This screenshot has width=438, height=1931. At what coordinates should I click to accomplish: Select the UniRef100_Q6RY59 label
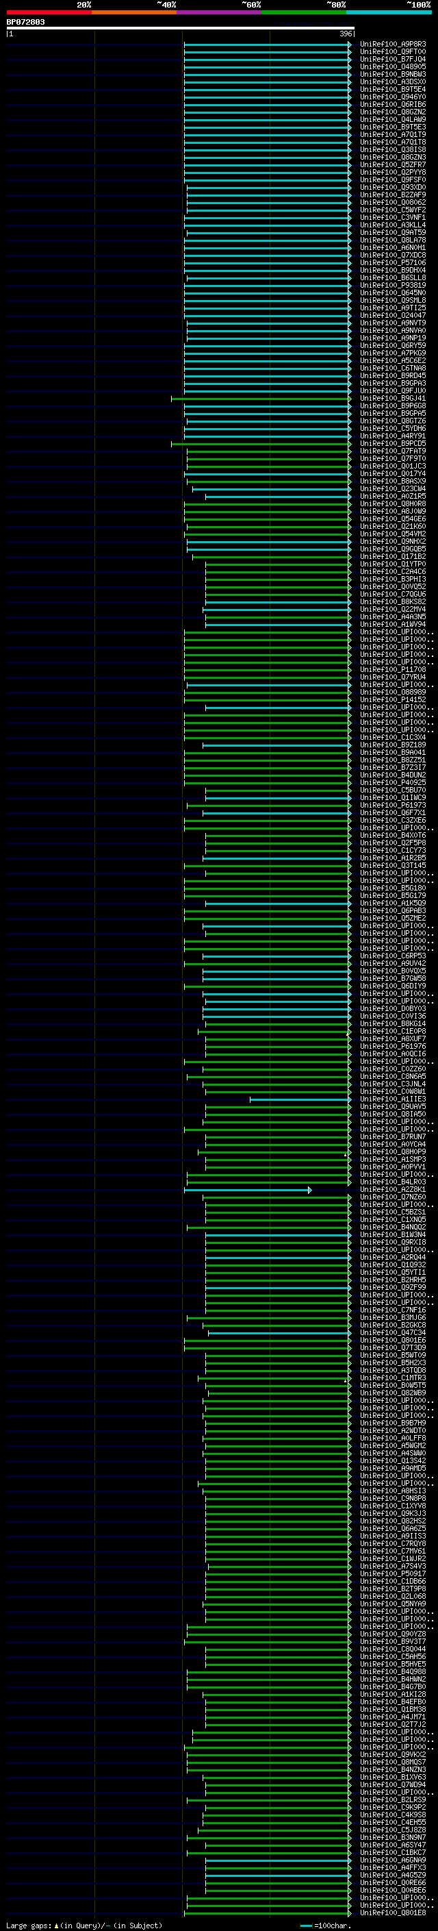tap(393, 345)
